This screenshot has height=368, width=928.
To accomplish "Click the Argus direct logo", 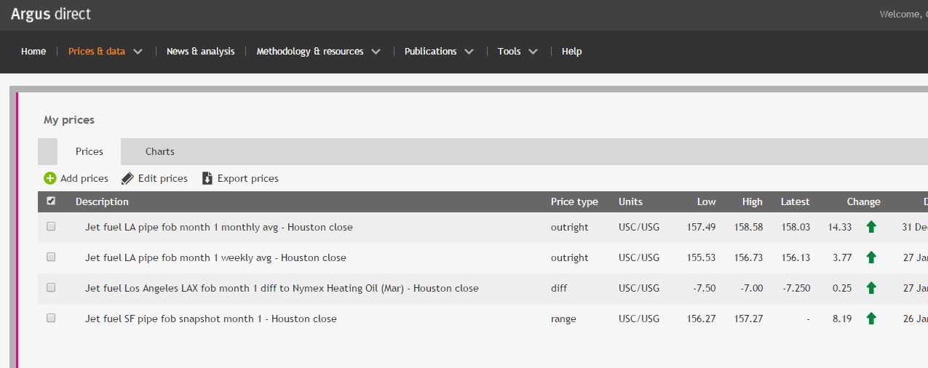I will [51, 15].
